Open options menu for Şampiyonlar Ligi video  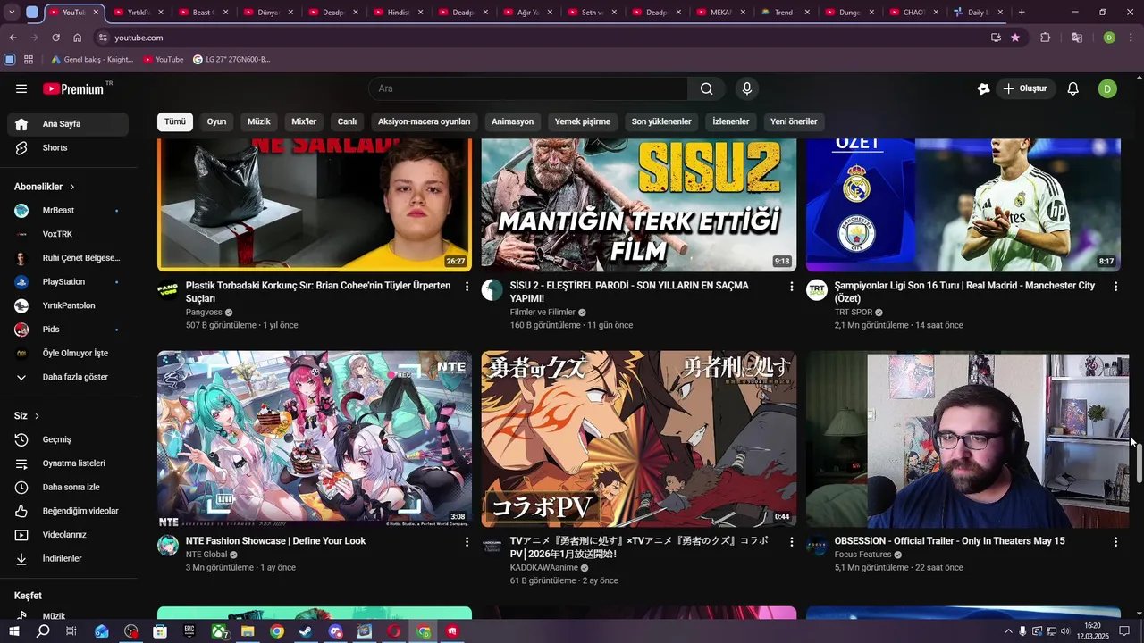[1115, 287]
